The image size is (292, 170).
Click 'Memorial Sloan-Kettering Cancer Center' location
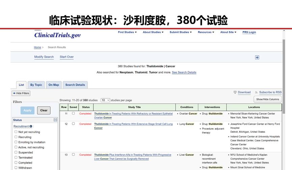(253, 113)
